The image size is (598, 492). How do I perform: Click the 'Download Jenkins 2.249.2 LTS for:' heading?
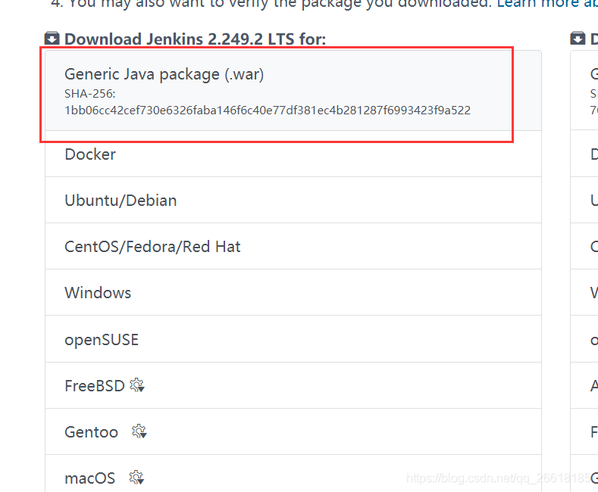click(x=195, y=39)
